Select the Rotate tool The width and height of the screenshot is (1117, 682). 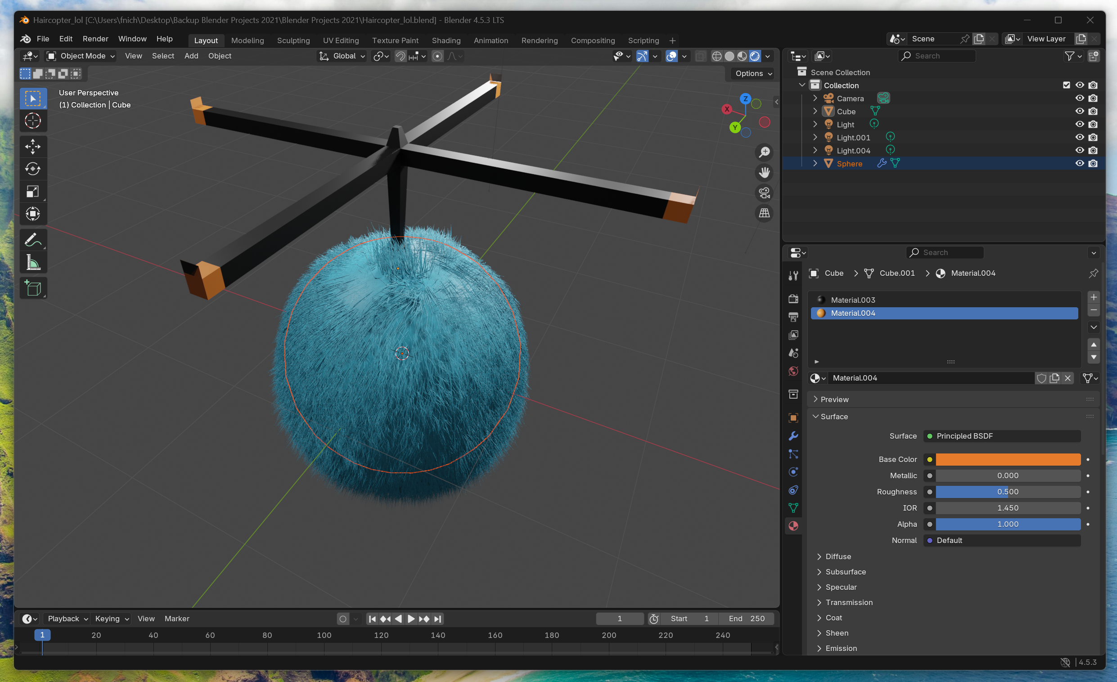[x=33, y=169]
